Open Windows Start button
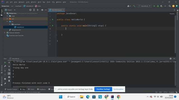 coord(61,97)
